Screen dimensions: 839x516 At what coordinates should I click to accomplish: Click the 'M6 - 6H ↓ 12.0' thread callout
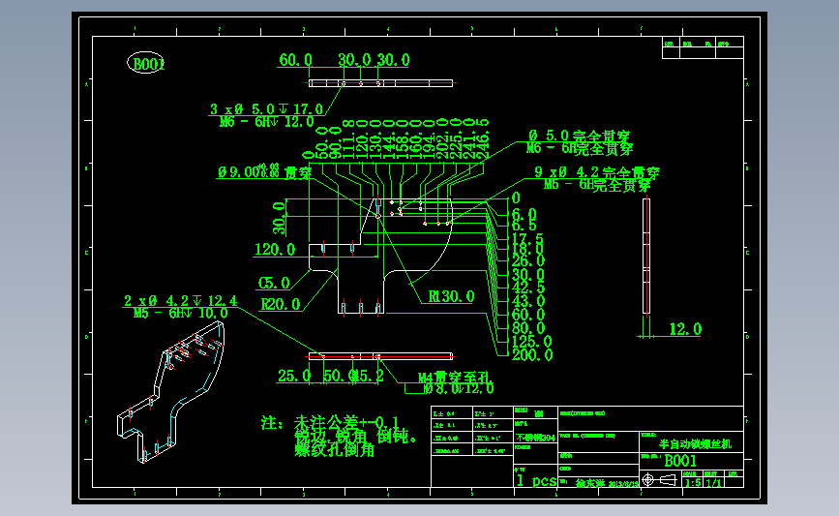click(266, 122)
